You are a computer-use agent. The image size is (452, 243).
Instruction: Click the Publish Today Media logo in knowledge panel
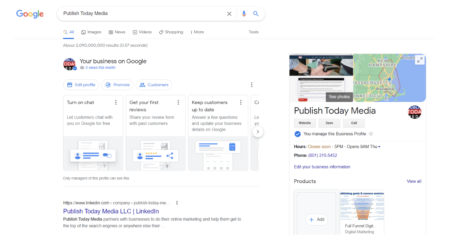[415, 112]
